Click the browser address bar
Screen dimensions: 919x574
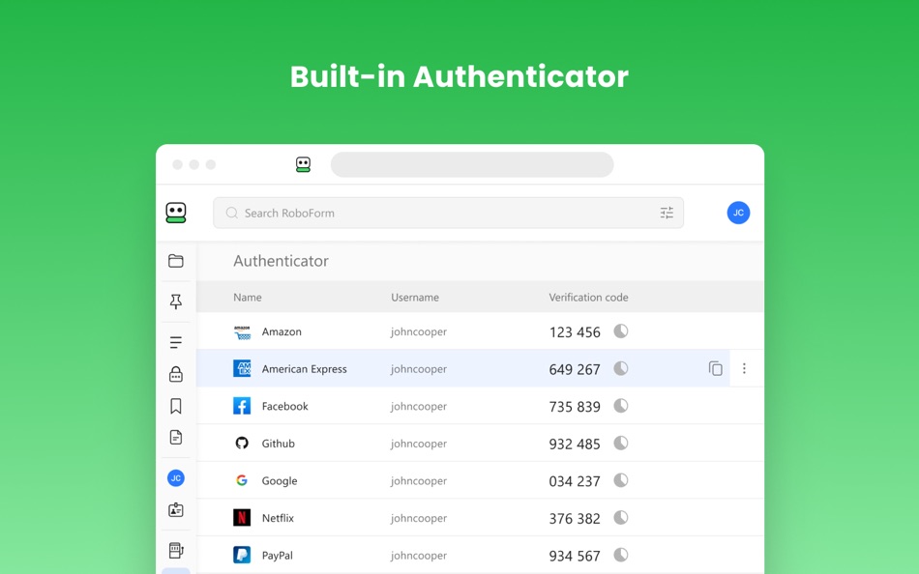tap(472, 164)
